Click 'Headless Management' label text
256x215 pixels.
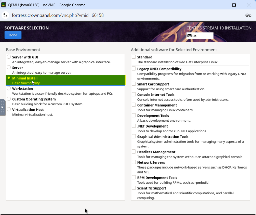[x=156, y=152]
